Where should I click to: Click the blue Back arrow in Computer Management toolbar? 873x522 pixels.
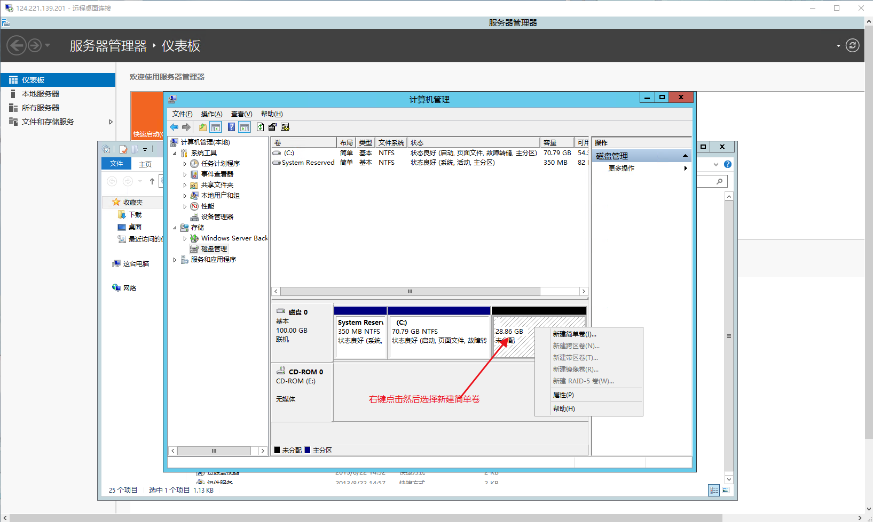[x=174, y=127]
